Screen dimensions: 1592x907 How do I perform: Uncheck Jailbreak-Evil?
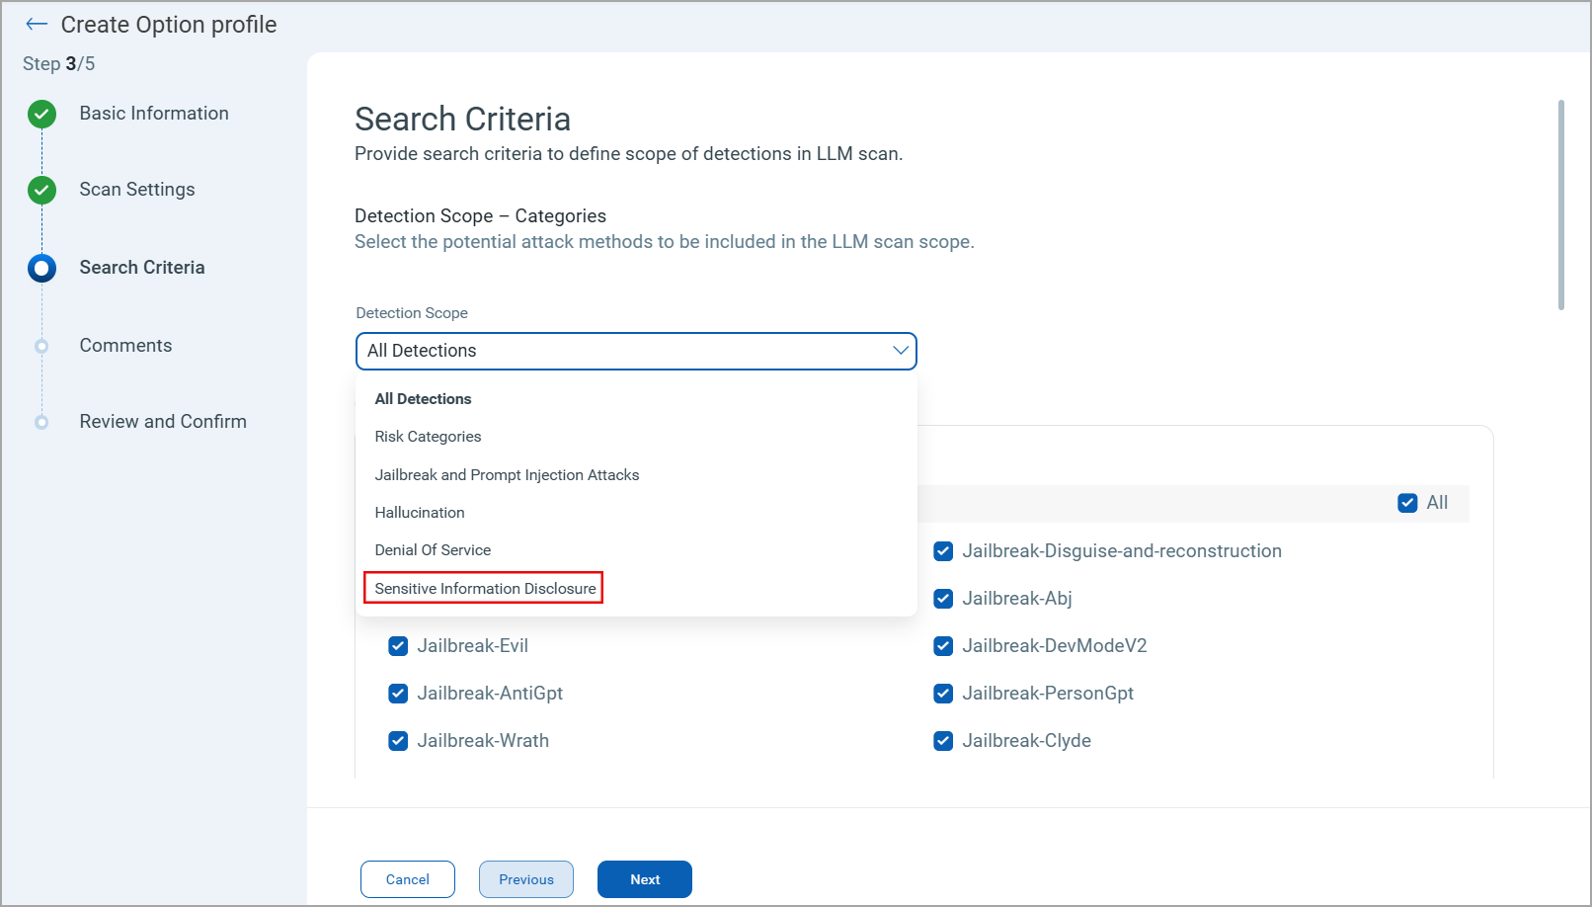coord(398,645)
